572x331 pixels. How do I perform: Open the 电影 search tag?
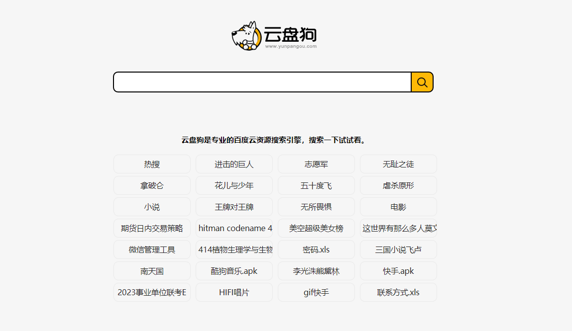(x=398, y=207)
